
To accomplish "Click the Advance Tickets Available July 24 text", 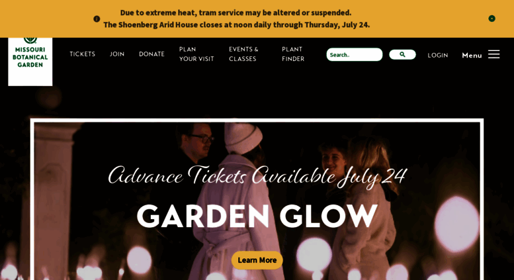I will coord(257,176).
